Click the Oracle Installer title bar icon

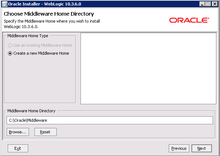coord(5,4)
